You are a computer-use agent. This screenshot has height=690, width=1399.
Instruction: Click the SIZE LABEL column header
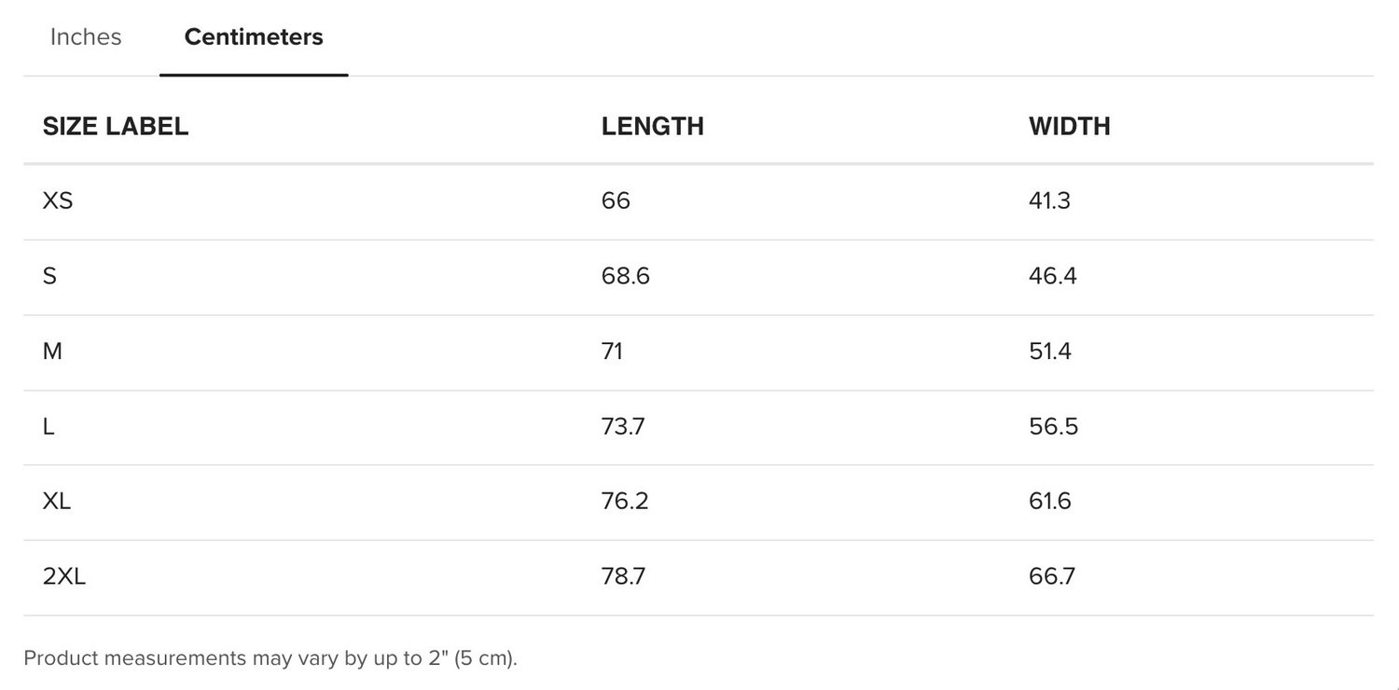(116, 127)
